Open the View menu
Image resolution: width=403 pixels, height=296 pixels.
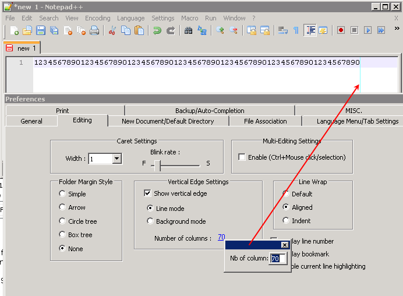click(x=72, y=18)
